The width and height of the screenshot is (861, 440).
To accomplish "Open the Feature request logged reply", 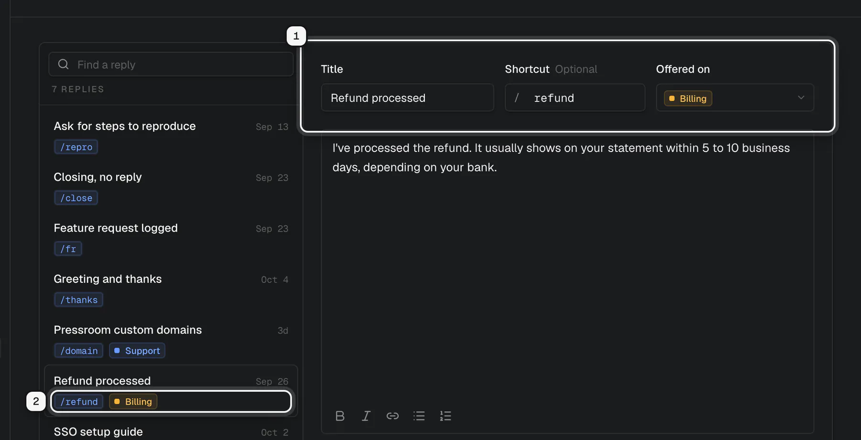I will (171, 238).
